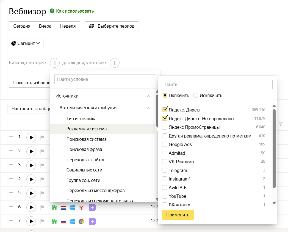Select the Включить radio option
The height and width of the screenshot is (232, 288).
pos(165,95)
